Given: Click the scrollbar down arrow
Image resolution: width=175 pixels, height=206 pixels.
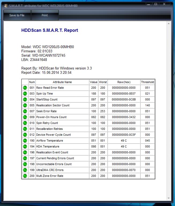Looking at the screenshot, I should pos(169,198).
